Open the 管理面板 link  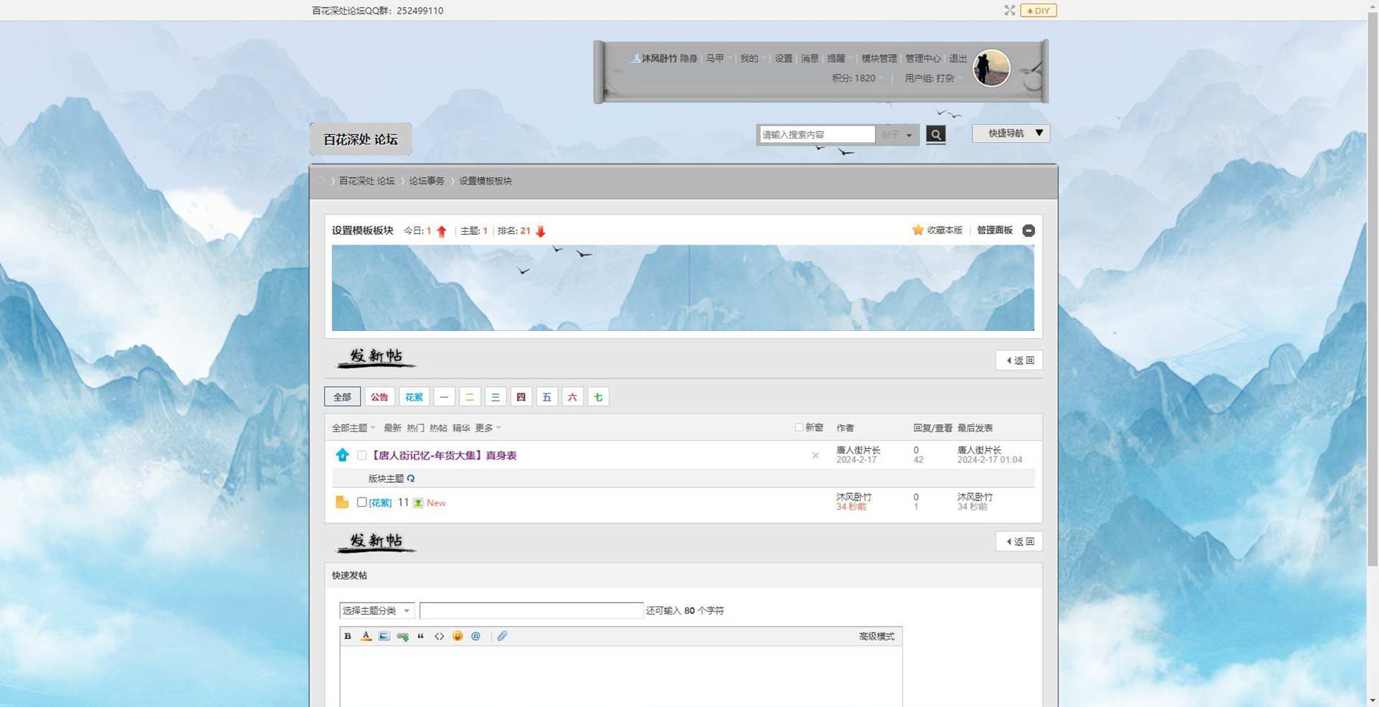coord(994,230)
